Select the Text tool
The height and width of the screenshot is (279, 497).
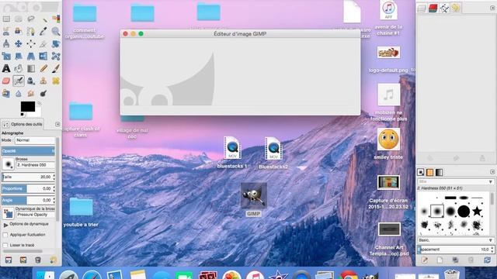6,68
